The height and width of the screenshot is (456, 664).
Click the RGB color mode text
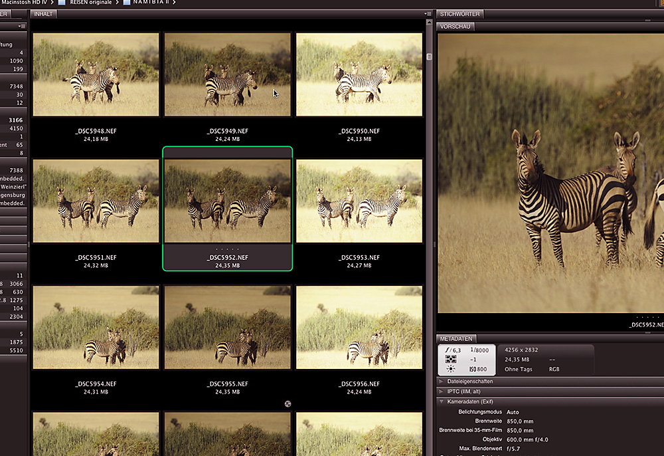554,369
